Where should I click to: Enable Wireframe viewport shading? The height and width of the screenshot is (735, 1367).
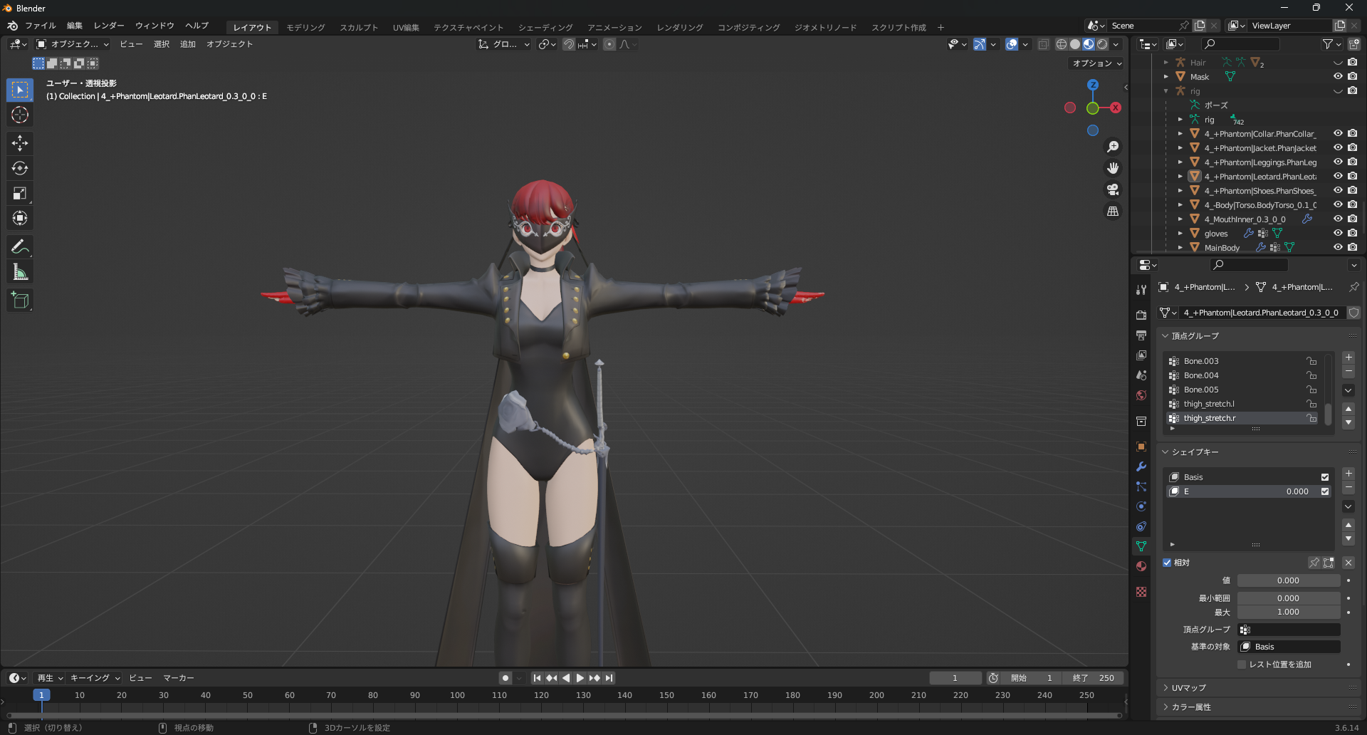point(1062,44)
